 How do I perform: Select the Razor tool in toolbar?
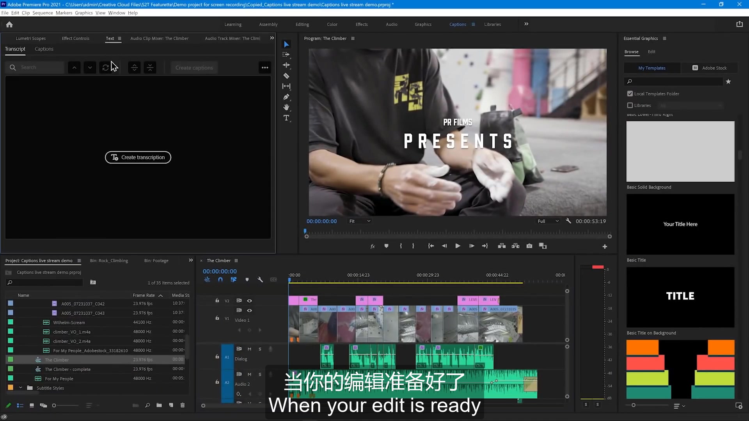[x=288, y=75]
